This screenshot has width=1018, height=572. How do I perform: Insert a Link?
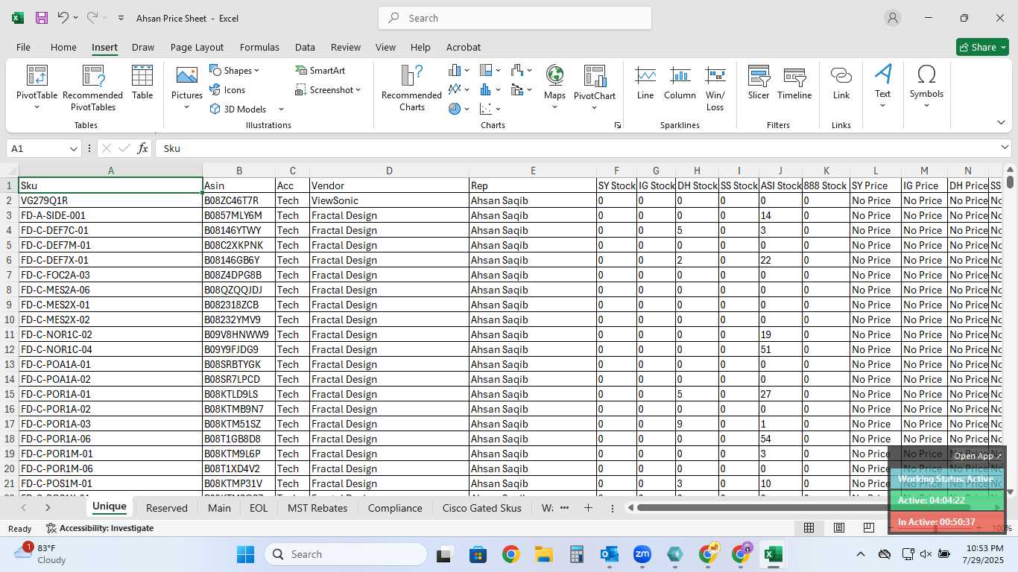coord(841,82)
